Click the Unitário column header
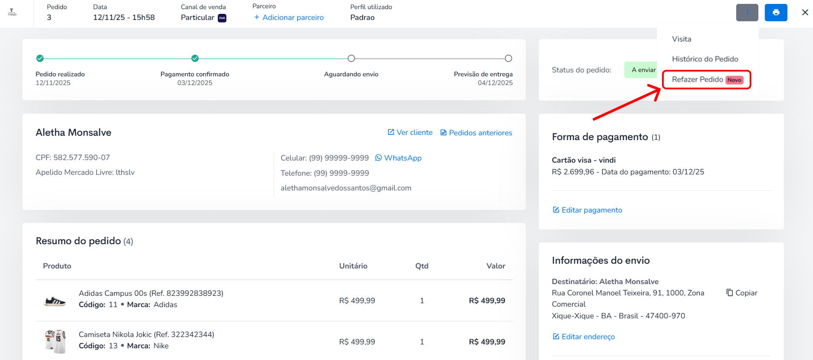This screenshot has height=360, width=813. [x=353, y=266]
